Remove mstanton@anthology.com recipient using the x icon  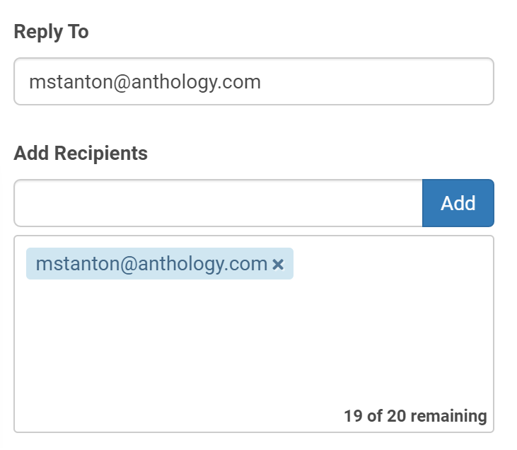coord(278,265)
